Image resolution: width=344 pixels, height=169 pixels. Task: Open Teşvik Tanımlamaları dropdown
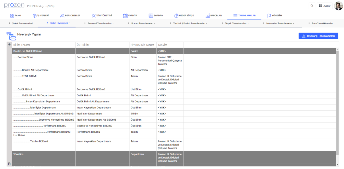(x=239, y=23)
